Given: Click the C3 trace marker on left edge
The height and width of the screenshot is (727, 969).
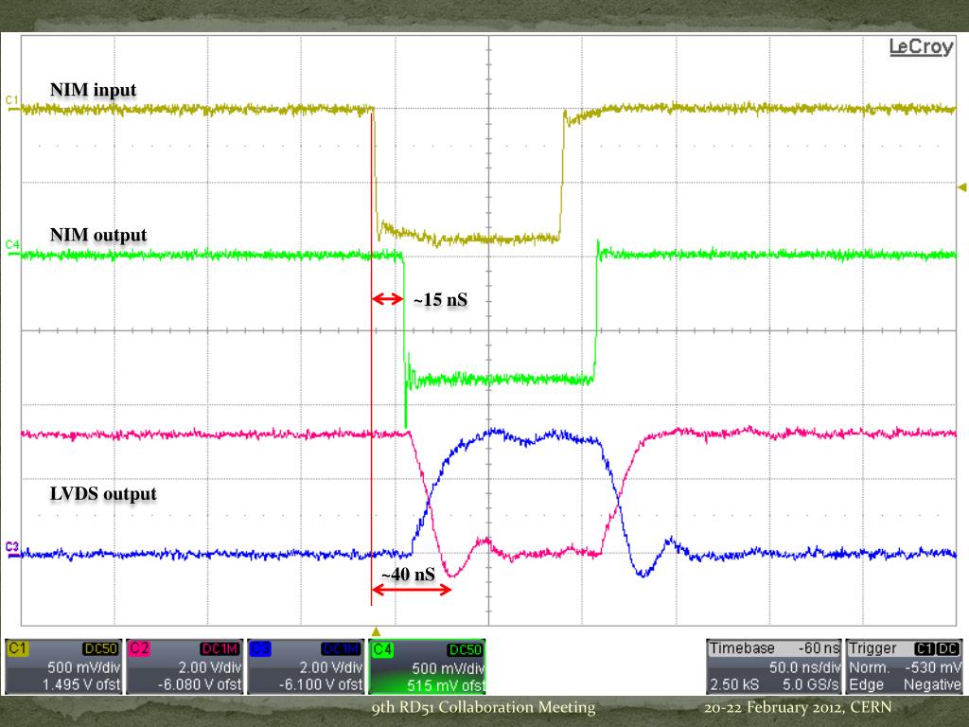Looking at the screenshot, I should pos(11,547).
